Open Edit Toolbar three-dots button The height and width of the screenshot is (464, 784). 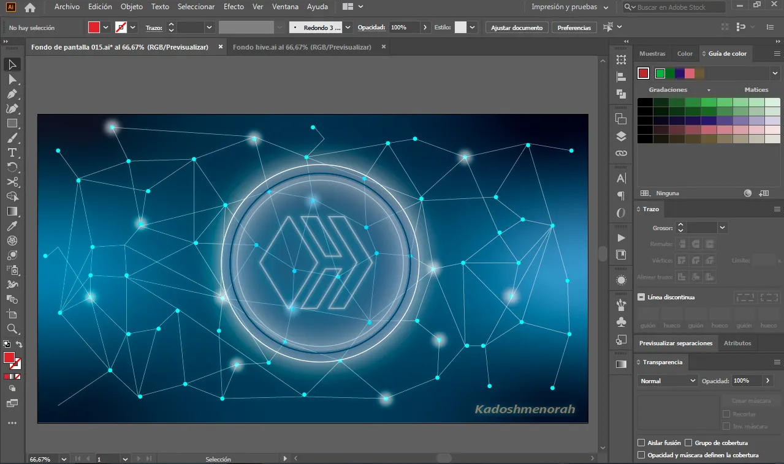point(12,423)
